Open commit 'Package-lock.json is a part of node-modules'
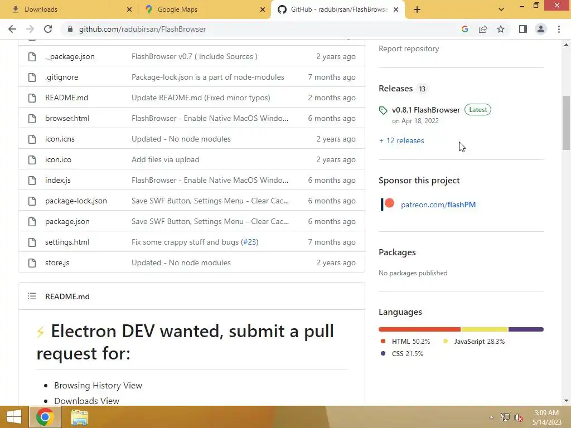 (208, 77)
